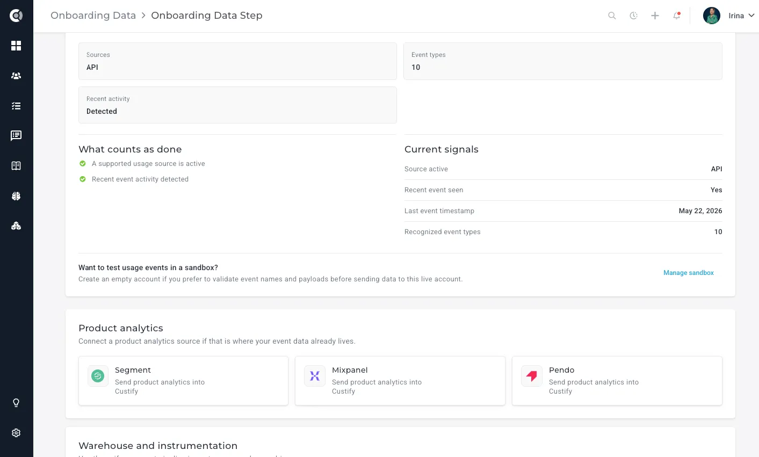The image size is (759, 457).
Task: Open the book/playbooks sidebar icon
Action: [x=16, y=166]
